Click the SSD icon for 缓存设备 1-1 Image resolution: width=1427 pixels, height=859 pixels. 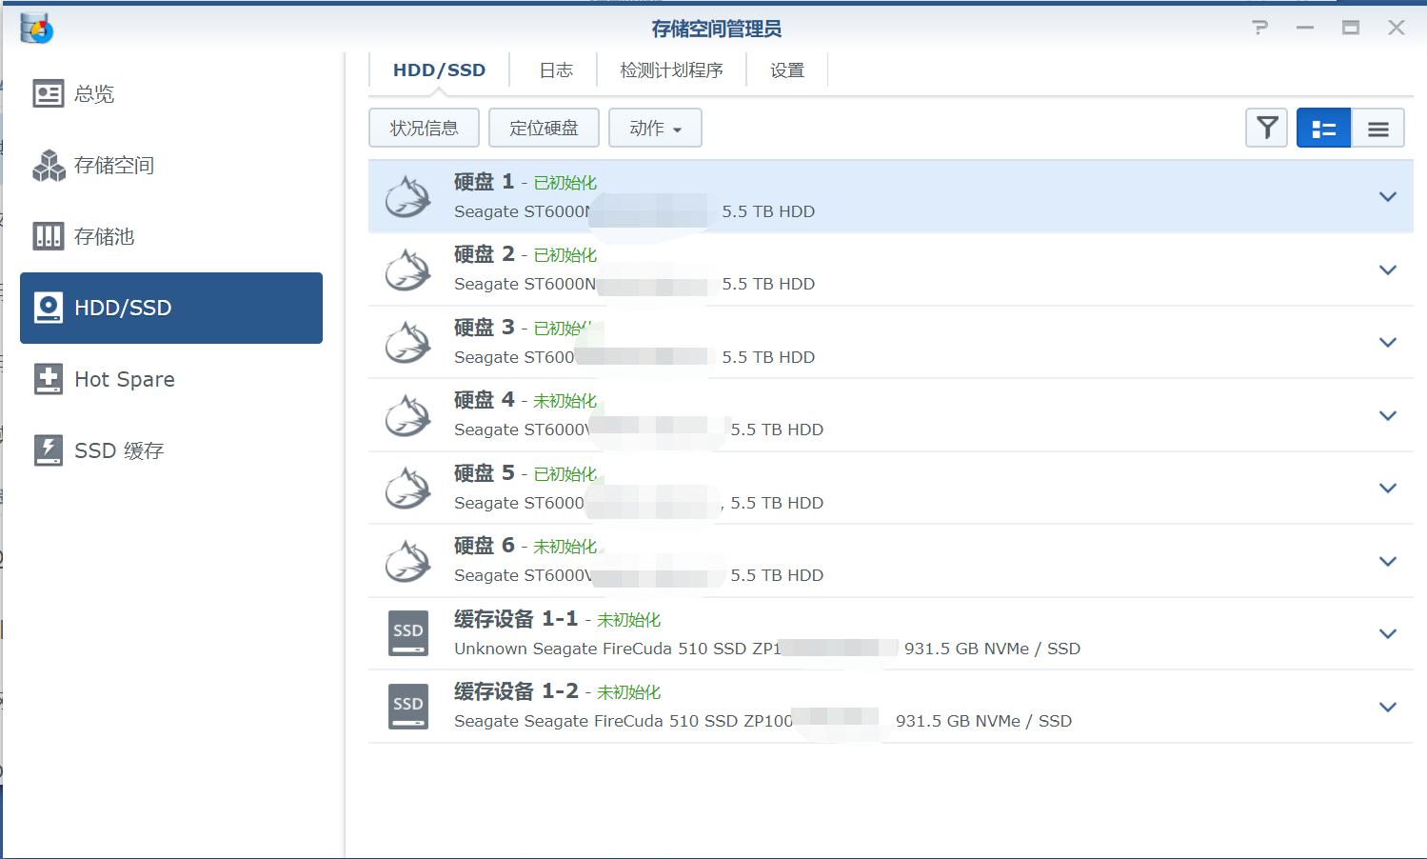407,632
